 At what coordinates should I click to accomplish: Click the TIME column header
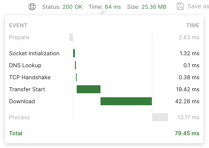(x=193, y=25)
